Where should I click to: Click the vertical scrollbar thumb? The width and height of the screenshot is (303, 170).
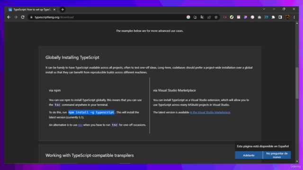(297, 83)
